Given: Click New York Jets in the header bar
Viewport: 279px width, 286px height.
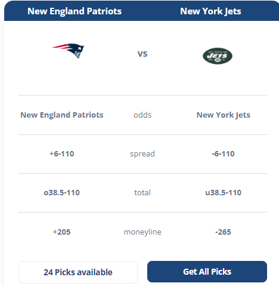Looking at the screenshot, I should coord(210,11).
